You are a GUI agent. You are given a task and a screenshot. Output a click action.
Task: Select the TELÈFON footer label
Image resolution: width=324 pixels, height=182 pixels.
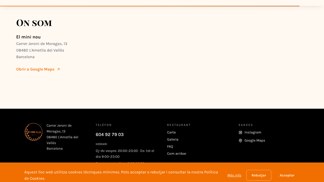[x=104, y=125]
